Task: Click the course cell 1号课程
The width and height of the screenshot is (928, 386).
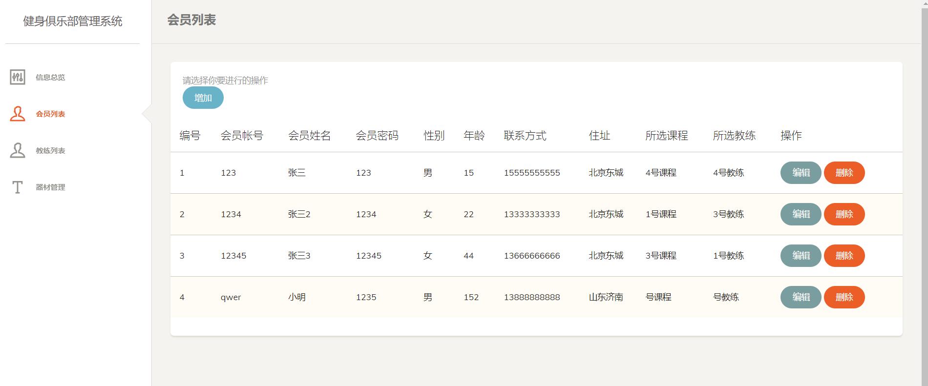Action: [x=661, y=214]
